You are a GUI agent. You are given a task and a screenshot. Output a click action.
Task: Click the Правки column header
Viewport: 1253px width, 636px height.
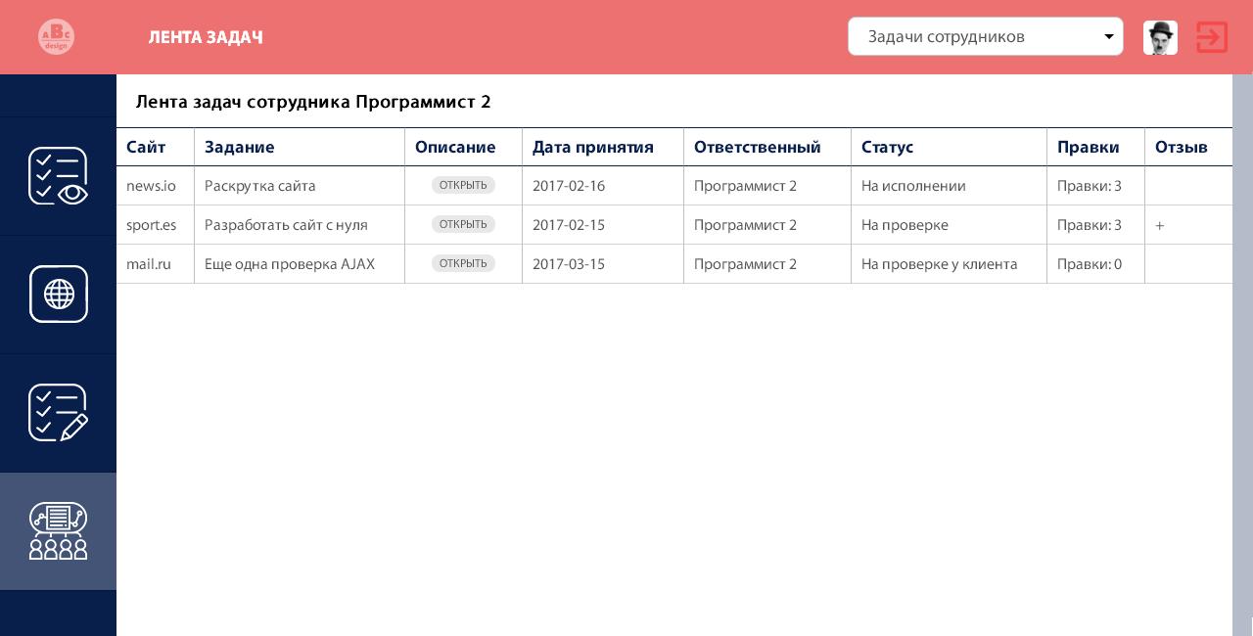coord(1088,147)
